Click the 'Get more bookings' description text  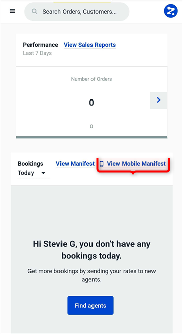[91, 275]
